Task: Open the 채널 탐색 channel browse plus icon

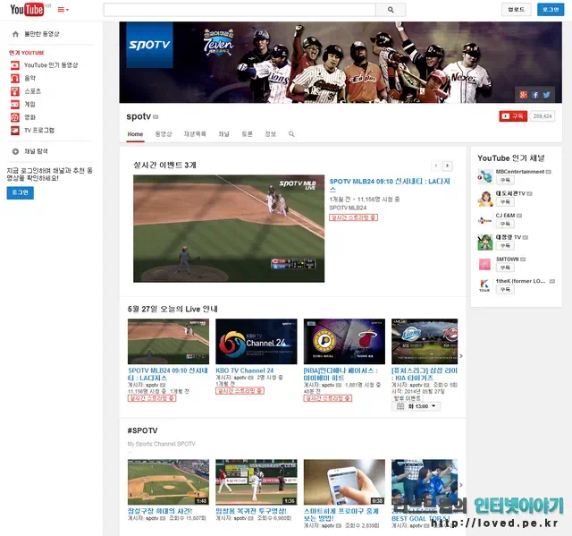Action: point(15,151)
